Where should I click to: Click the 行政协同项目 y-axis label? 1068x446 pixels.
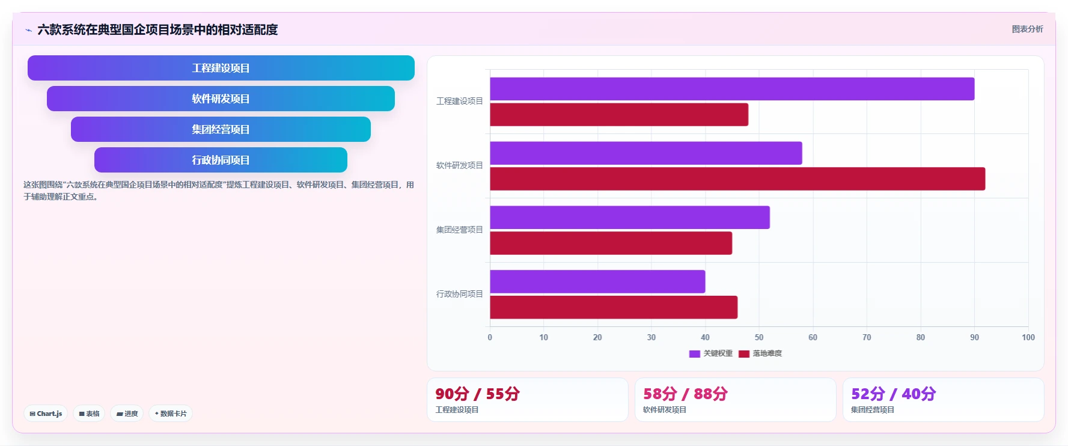pos(460,294)
